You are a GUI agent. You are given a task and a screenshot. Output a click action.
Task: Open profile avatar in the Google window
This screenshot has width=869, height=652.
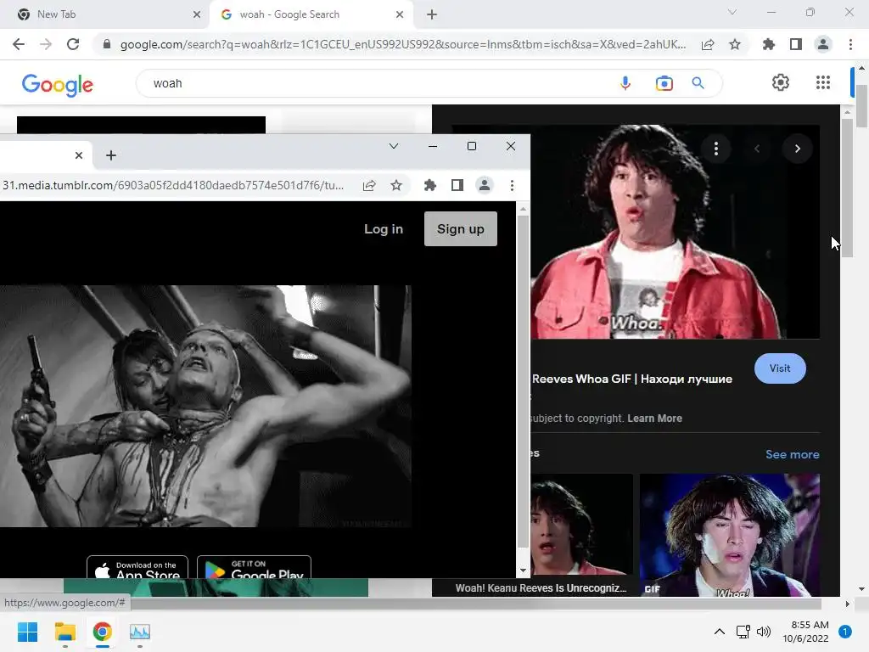tap(823, 44)
